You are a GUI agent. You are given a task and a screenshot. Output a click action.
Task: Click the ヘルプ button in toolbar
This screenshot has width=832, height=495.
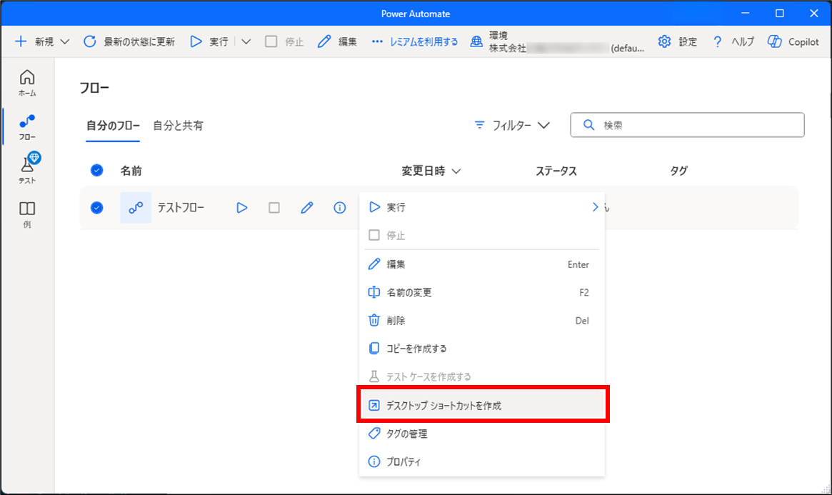(x=733, y=41)
